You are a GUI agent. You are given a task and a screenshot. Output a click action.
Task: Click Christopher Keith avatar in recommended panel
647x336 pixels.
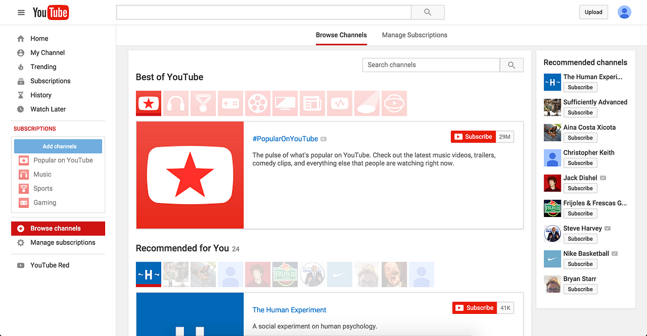click(553, 158)
